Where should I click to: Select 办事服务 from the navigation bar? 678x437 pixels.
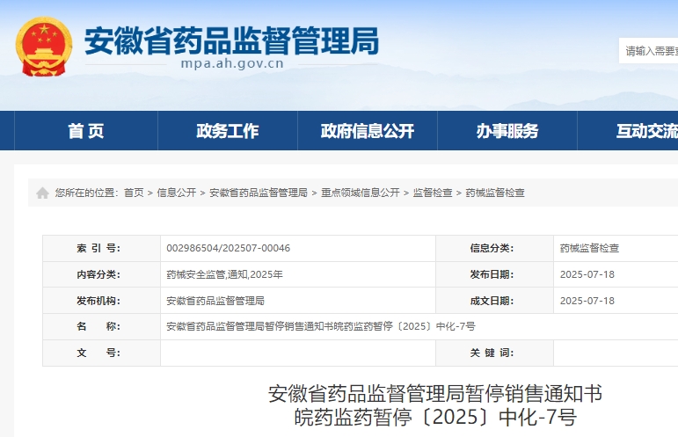pyautogui.click(x=507, y=131)
